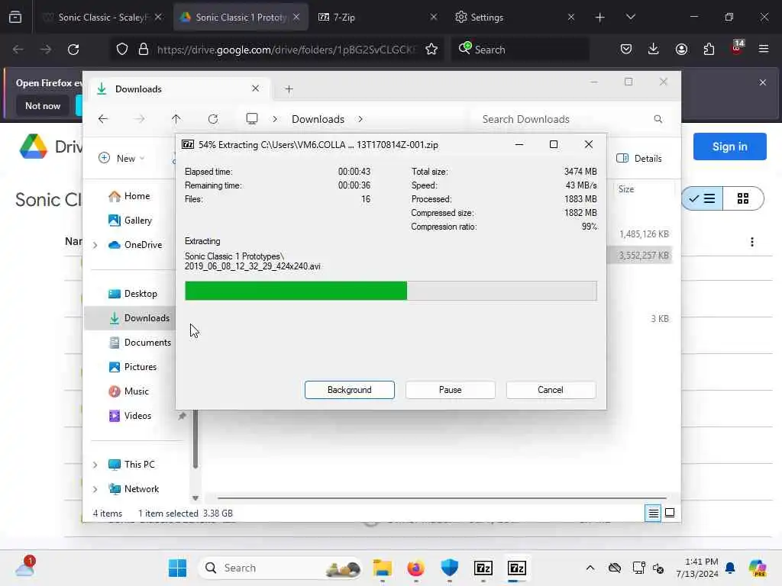Show hidden system tray icons
Image resolution: width=782 pixels, height=586 pixels.
click(x=590, y=568)
